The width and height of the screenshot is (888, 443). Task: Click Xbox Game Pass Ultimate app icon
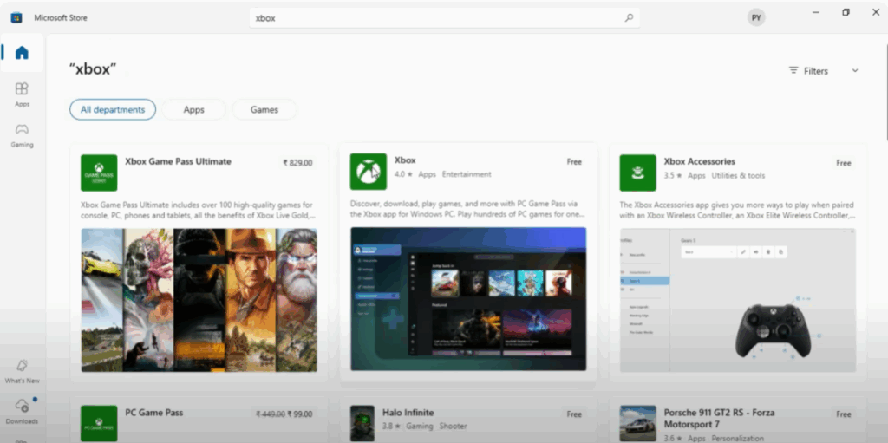(99, 173)
